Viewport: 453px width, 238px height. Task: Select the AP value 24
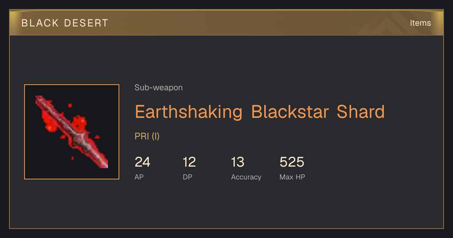click(142, 162)
